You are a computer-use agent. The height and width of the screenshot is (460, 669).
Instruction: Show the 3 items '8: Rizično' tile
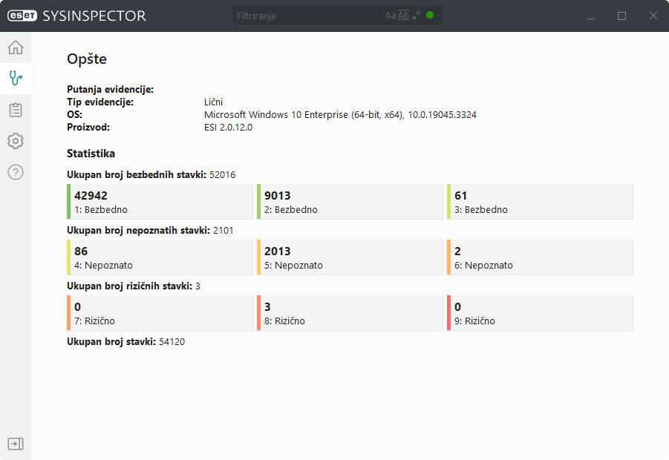click(350, 313)
